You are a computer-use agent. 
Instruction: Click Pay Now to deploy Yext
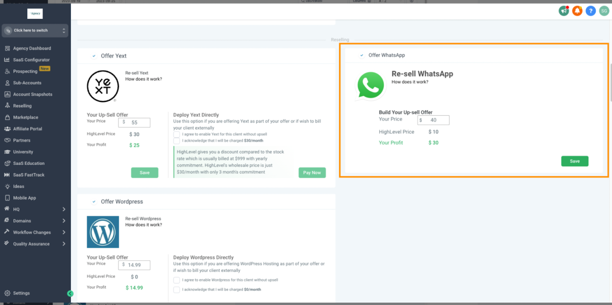point(312,172)
